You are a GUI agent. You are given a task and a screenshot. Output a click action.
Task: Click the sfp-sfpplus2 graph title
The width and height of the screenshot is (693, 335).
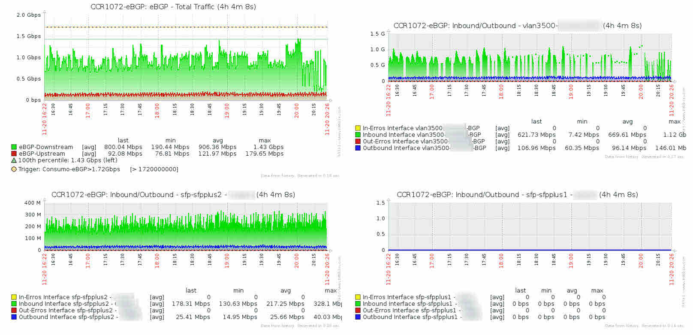[x=173, y=195]
